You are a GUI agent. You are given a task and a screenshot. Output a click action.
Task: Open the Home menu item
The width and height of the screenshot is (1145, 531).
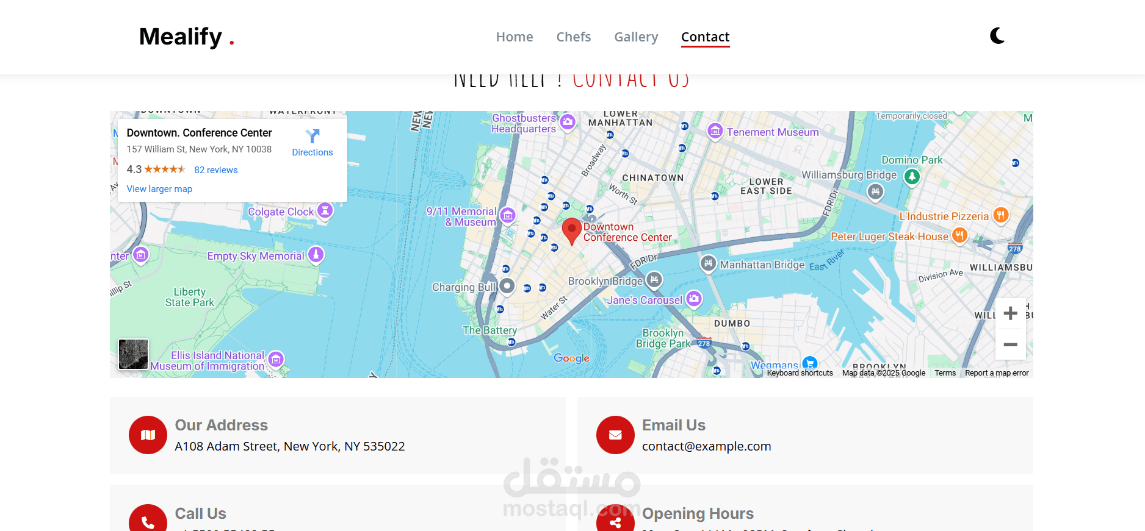tap(515, 37)
